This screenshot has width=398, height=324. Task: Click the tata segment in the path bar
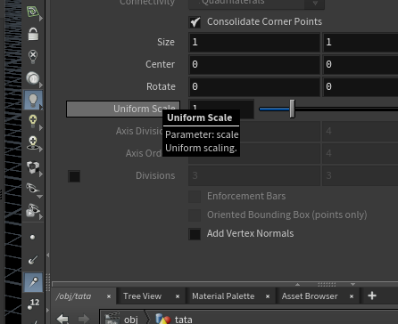click(183, 320)
